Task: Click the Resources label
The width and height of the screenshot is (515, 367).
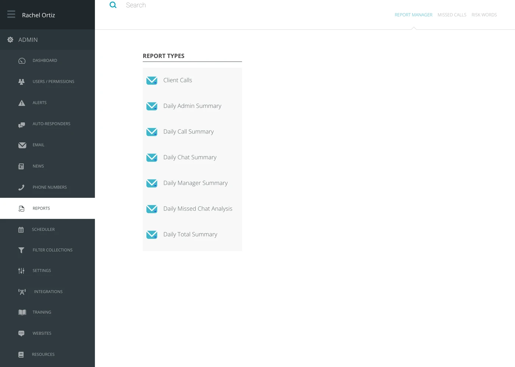Action: 43,355
